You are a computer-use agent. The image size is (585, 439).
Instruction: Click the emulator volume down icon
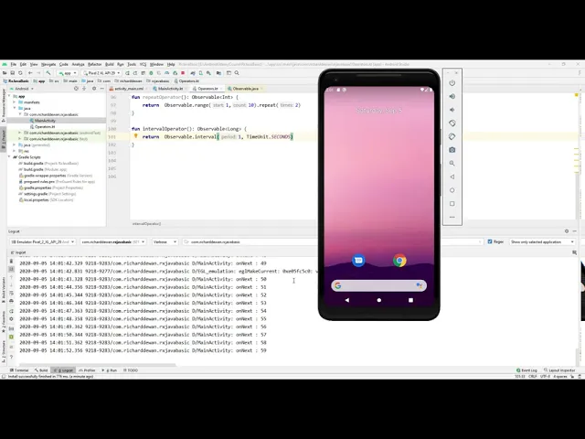click(x=452, y=110)
